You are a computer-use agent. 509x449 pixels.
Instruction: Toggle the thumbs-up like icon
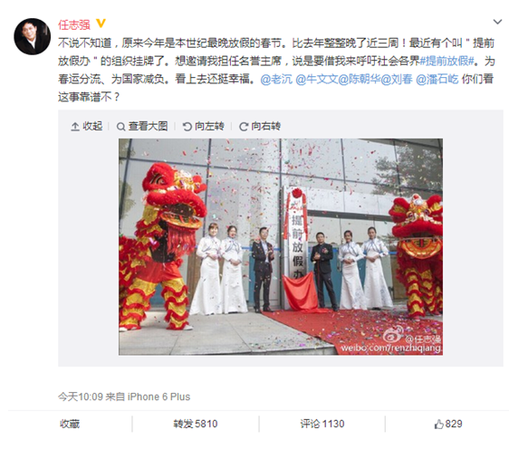point(439,424)
